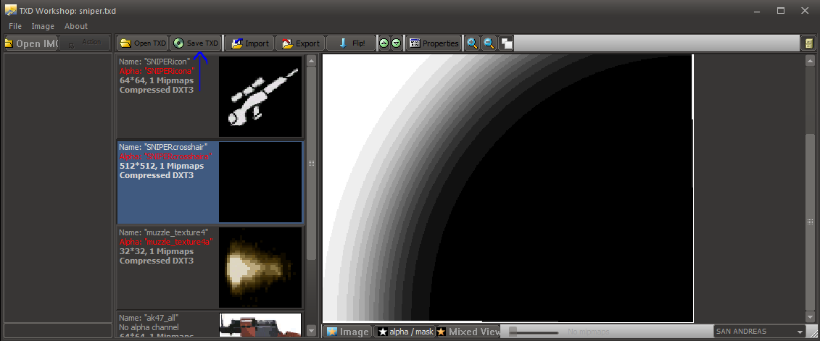Click the preview pane scroll down arrow
Image resolution: width=820 pixels, height=341 pixels.
coord(810,318)
